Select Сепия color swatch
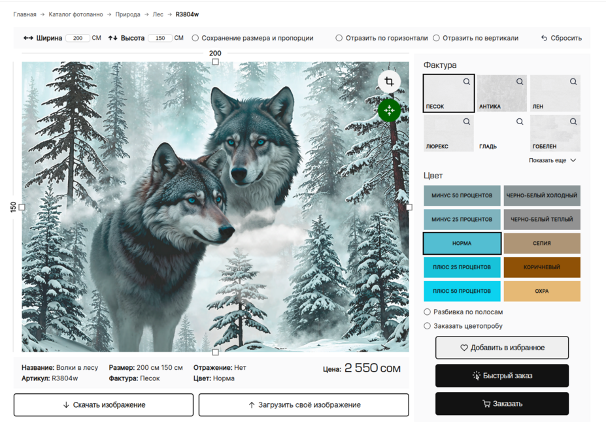This screenshot has height=428, width=606. pyautogui.click(x=541, y=243)
